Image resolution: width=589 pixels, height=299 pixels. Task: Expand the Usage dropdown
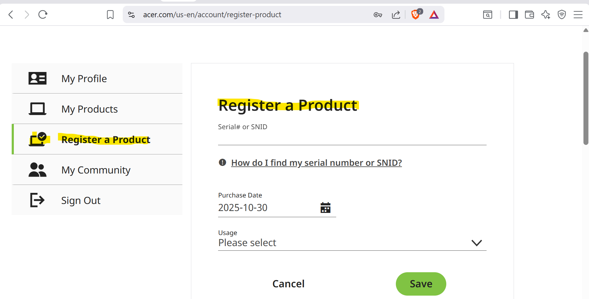(x=352, y=243)
